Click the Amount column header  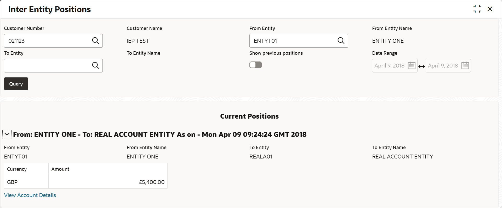(60, 169)
